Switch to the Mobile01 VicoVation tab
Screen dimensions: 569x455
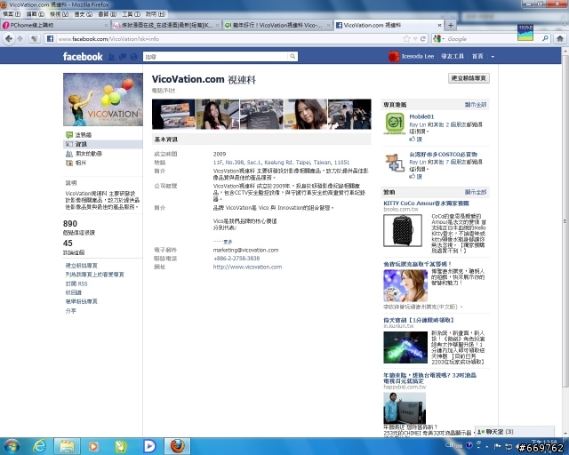click(x=277, y=25)
